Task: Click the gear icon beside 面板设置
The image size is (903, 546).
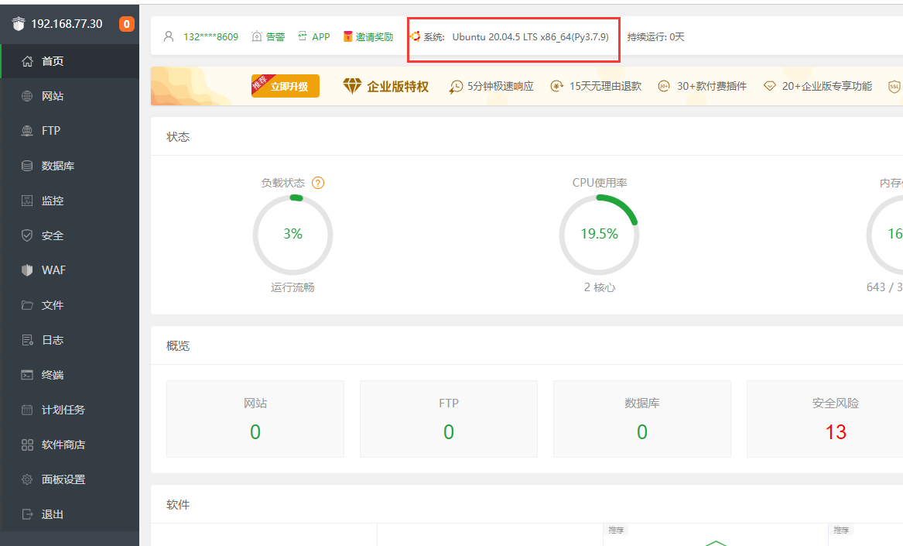Action: coord(27,479)
